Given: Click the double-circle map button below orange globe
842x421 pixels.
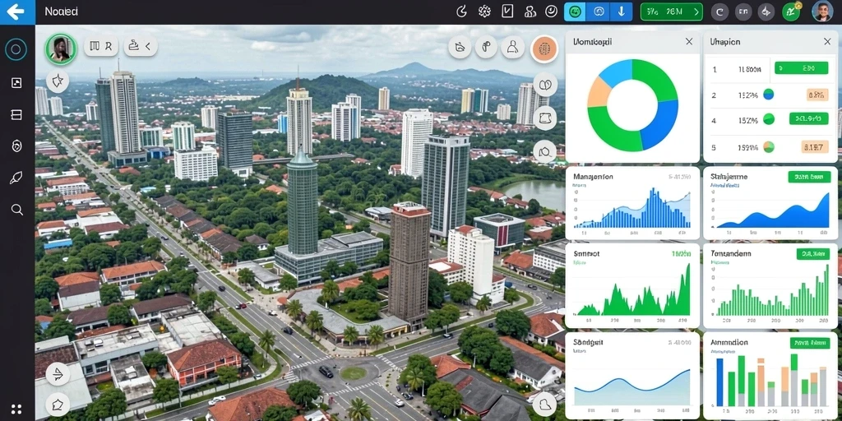Looking at the screenshot, I should [545, 85].
